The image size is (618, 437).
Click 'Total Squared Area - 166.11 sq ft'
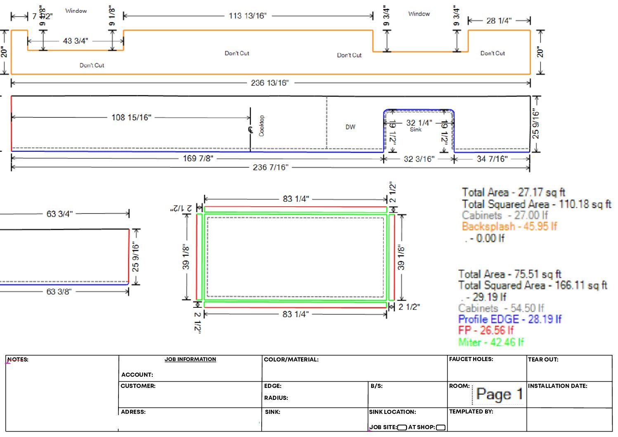point(533,285)
